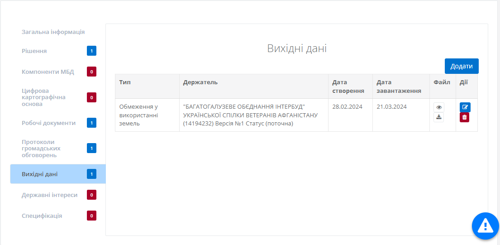Click the Додати button
500x245 pixels.
tap(461, 66)
